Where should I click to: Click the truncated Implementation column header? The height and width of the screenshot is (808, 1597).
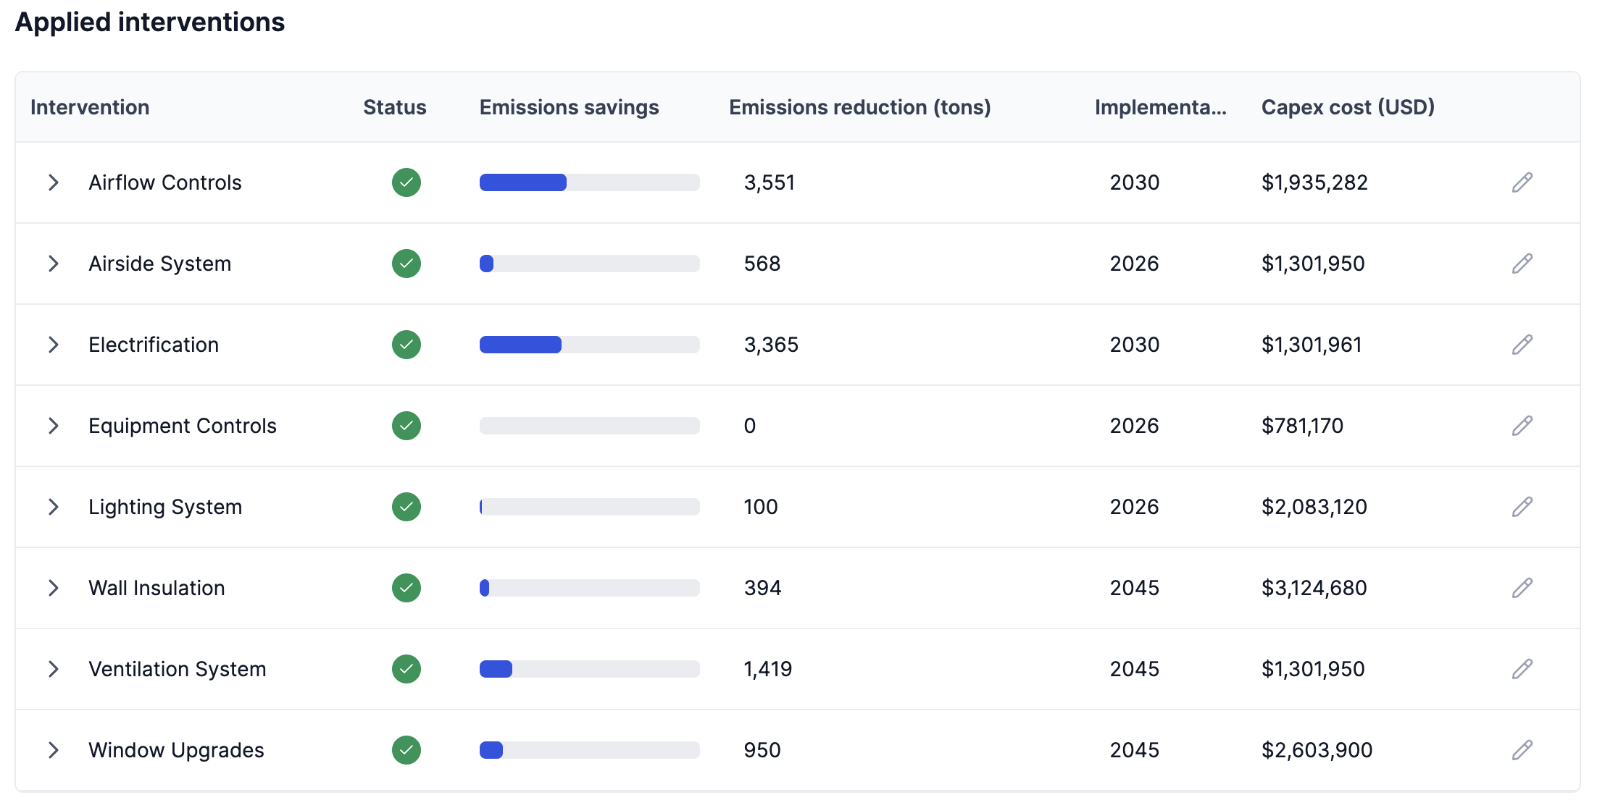[1160, 107]
